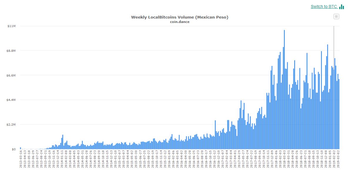Open the chart context menu hamburger icon
The height and width of the screenshot is (175, 348).
[336, 16]
